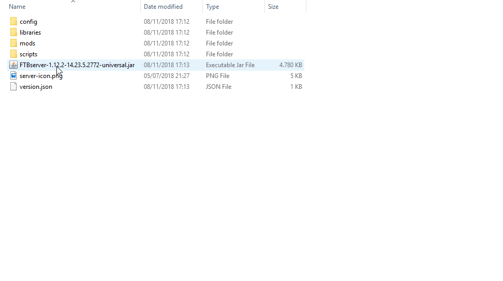This screenshot has height=281, width=503.
Task: Select the libraries folder icon
Action: [x=13, y=33]
